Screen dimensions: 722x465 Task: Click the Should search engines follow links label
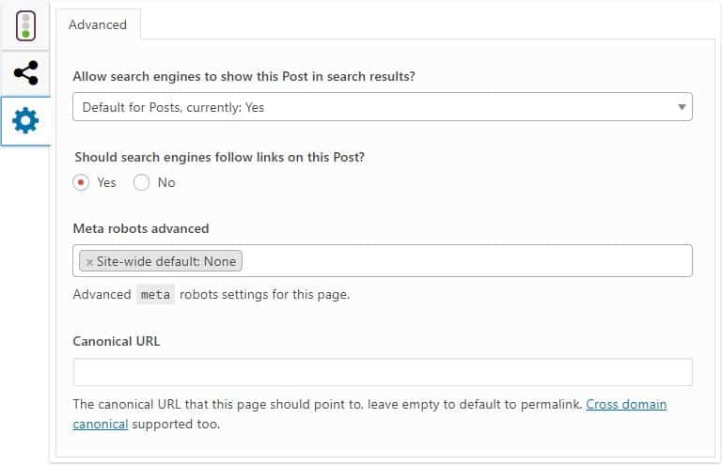pos(220,157)
